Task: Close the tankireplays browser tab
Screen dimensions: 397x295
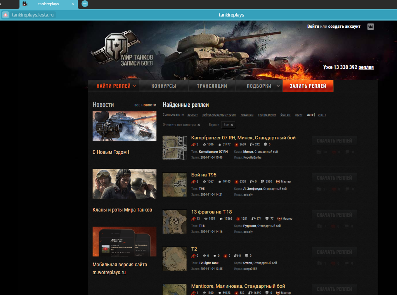Action: point(73,4)
